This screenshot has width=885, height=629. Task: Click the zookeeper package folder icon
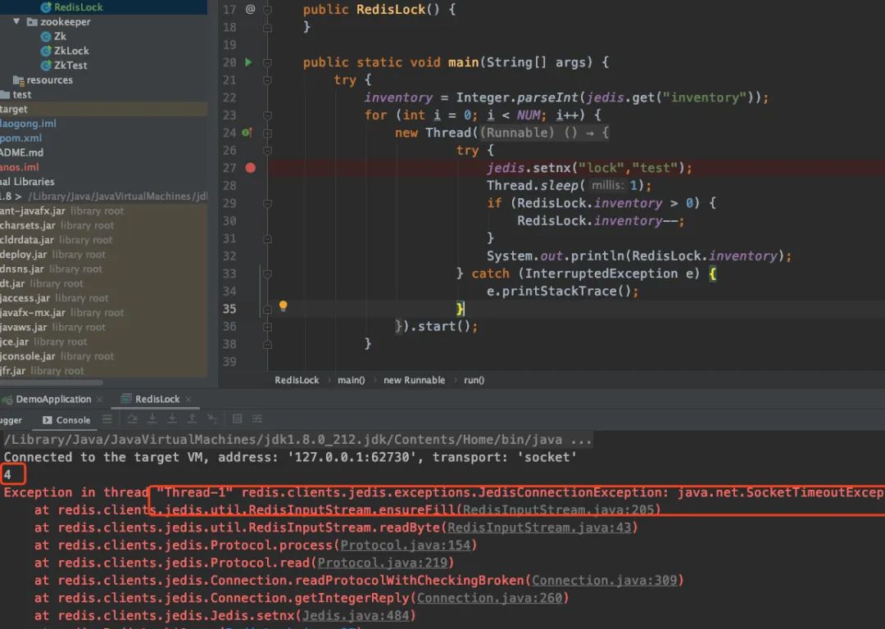32,22
